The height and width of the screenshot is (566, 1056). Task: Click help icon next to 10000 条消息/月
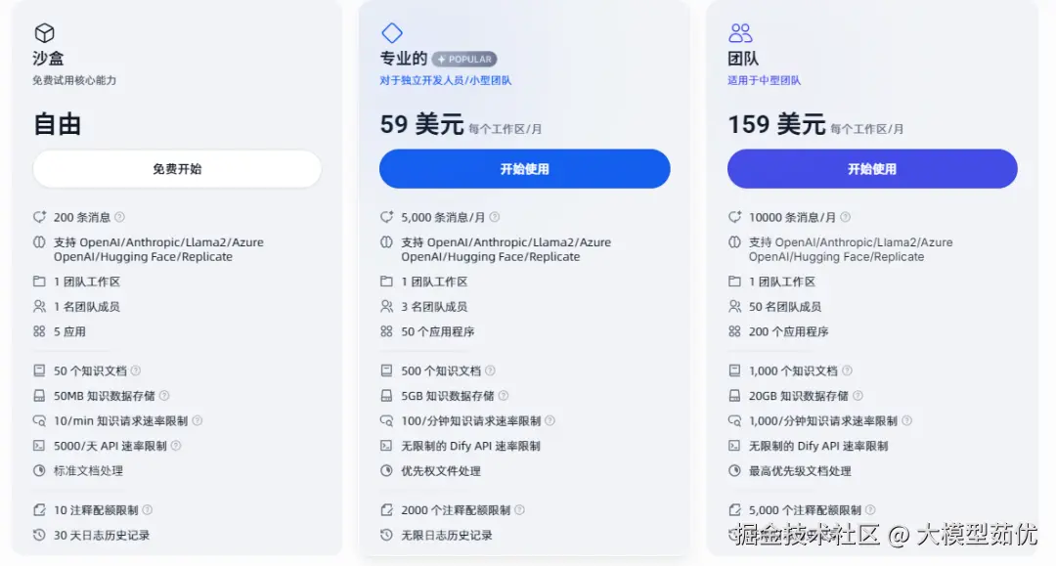[845, 217]
